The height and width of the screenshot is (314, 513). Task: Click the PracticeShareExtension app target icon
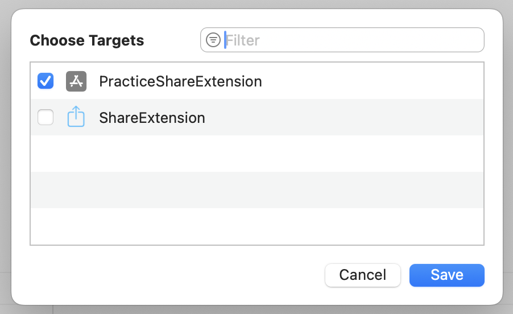tap(76, 81)
